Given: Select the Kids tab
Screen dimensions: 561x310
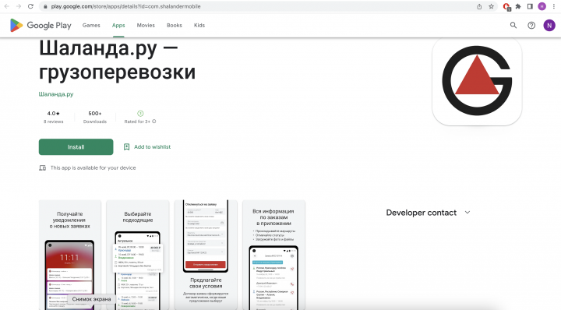Looking at the screenshot, I should coord(199,26).
